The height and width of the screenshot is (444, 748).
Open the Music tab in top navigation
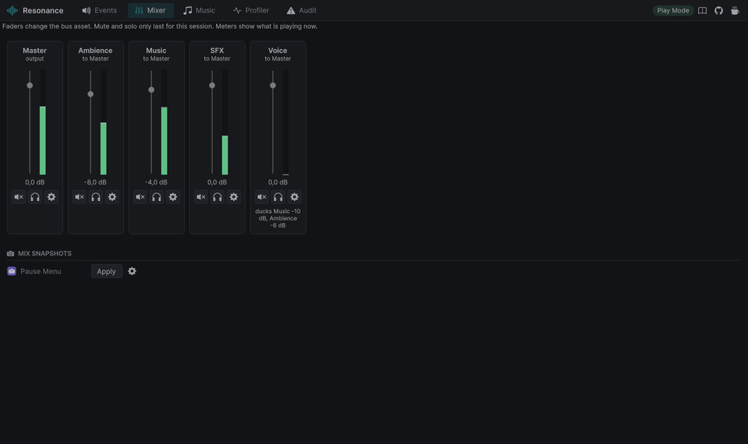pos(199,10)
